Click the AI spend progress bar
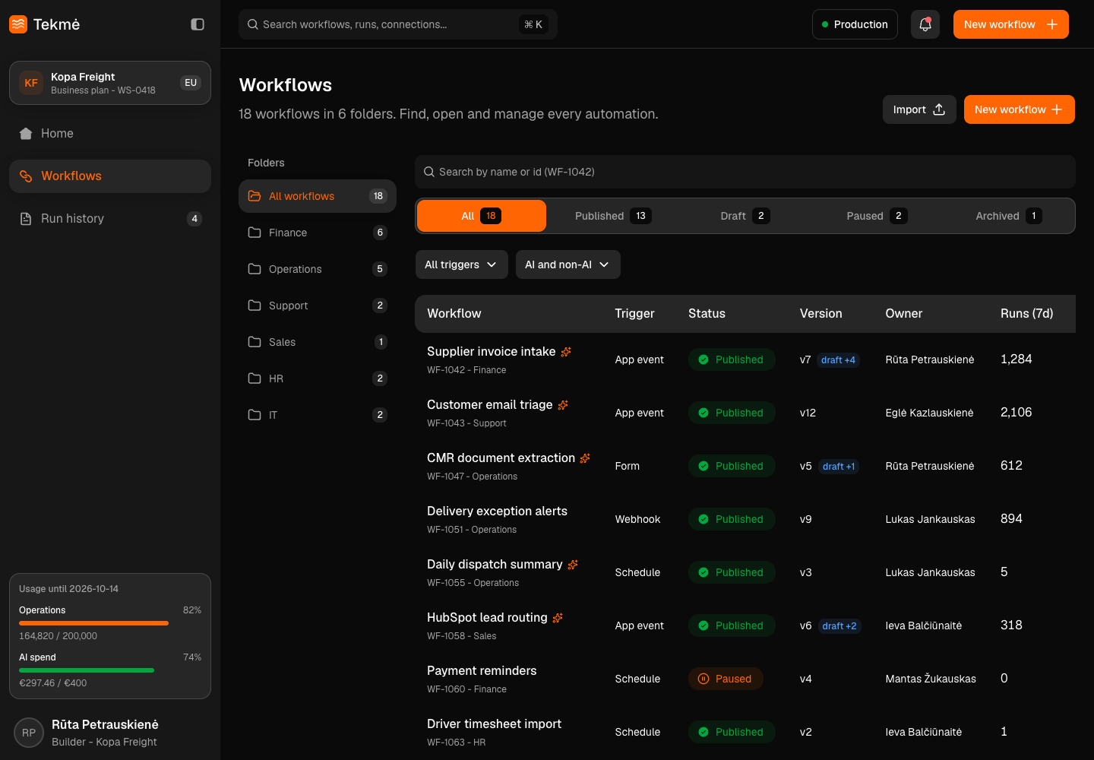 pyautogui.click(x=110, y=670)
